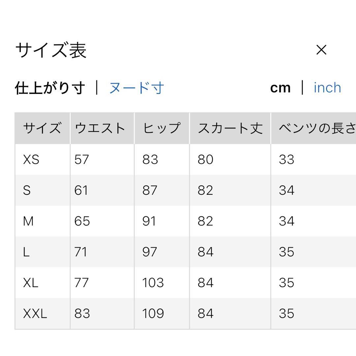Select the XL size row label

click(31, 283)
